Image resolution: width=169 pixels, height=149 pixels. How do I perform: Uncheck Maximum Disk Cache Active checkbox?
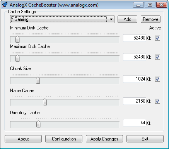click(157, 57)
